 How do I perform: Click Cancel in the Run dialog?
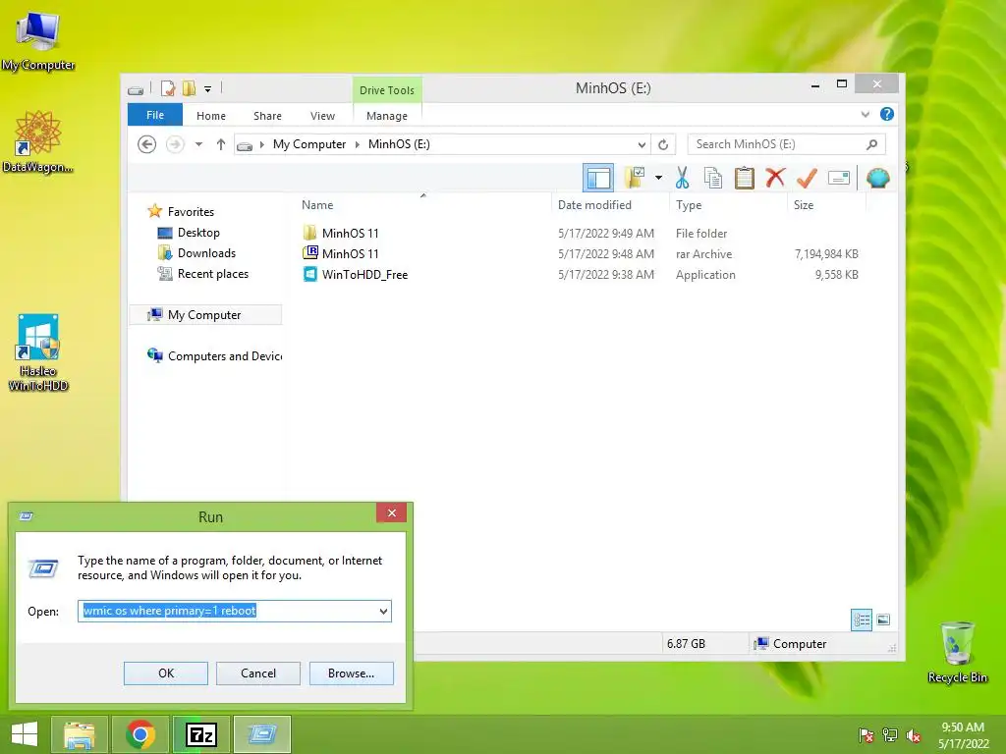click(x=258, y=673)
